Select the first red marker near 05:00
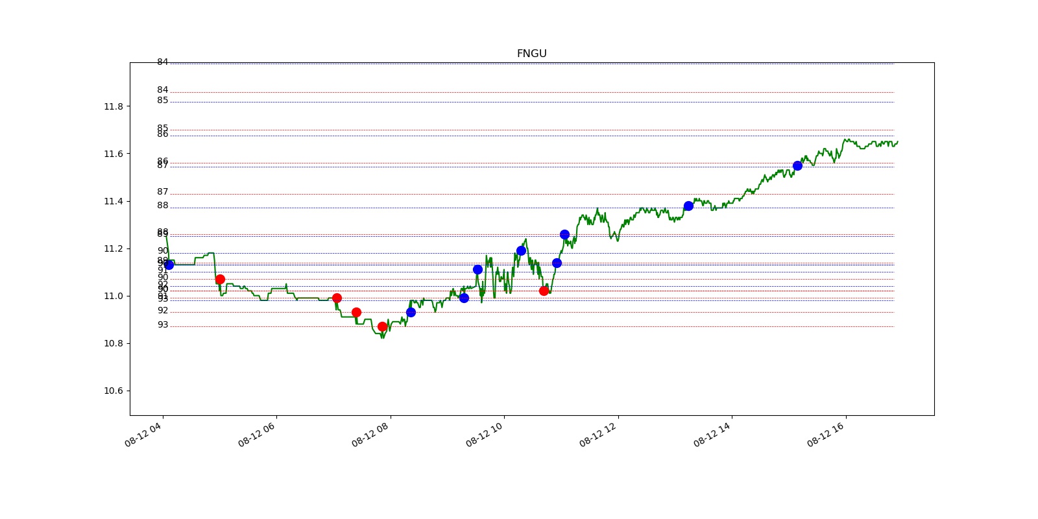This screenshot has width=1038, height=519. [x=220, y=279]
